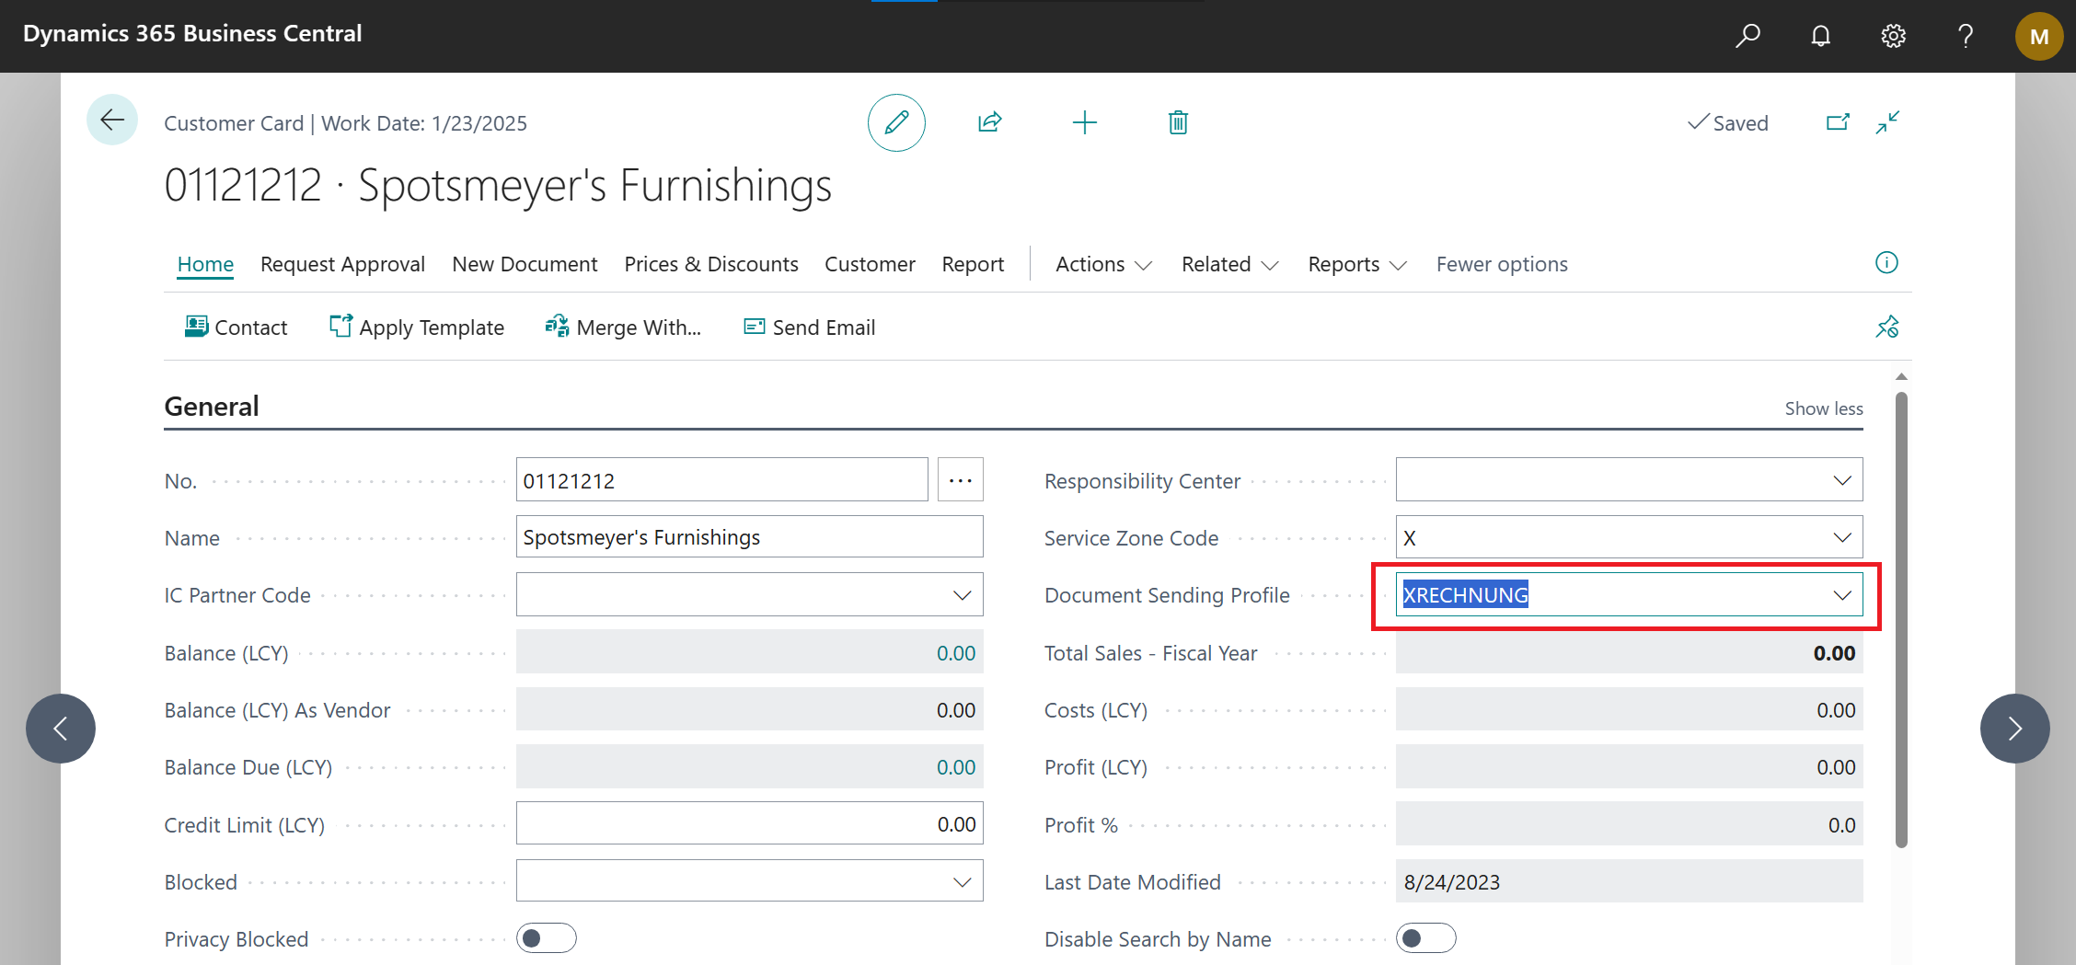Click Send Email action
The width and height of the screenshot is (2076, 965).
810,327
